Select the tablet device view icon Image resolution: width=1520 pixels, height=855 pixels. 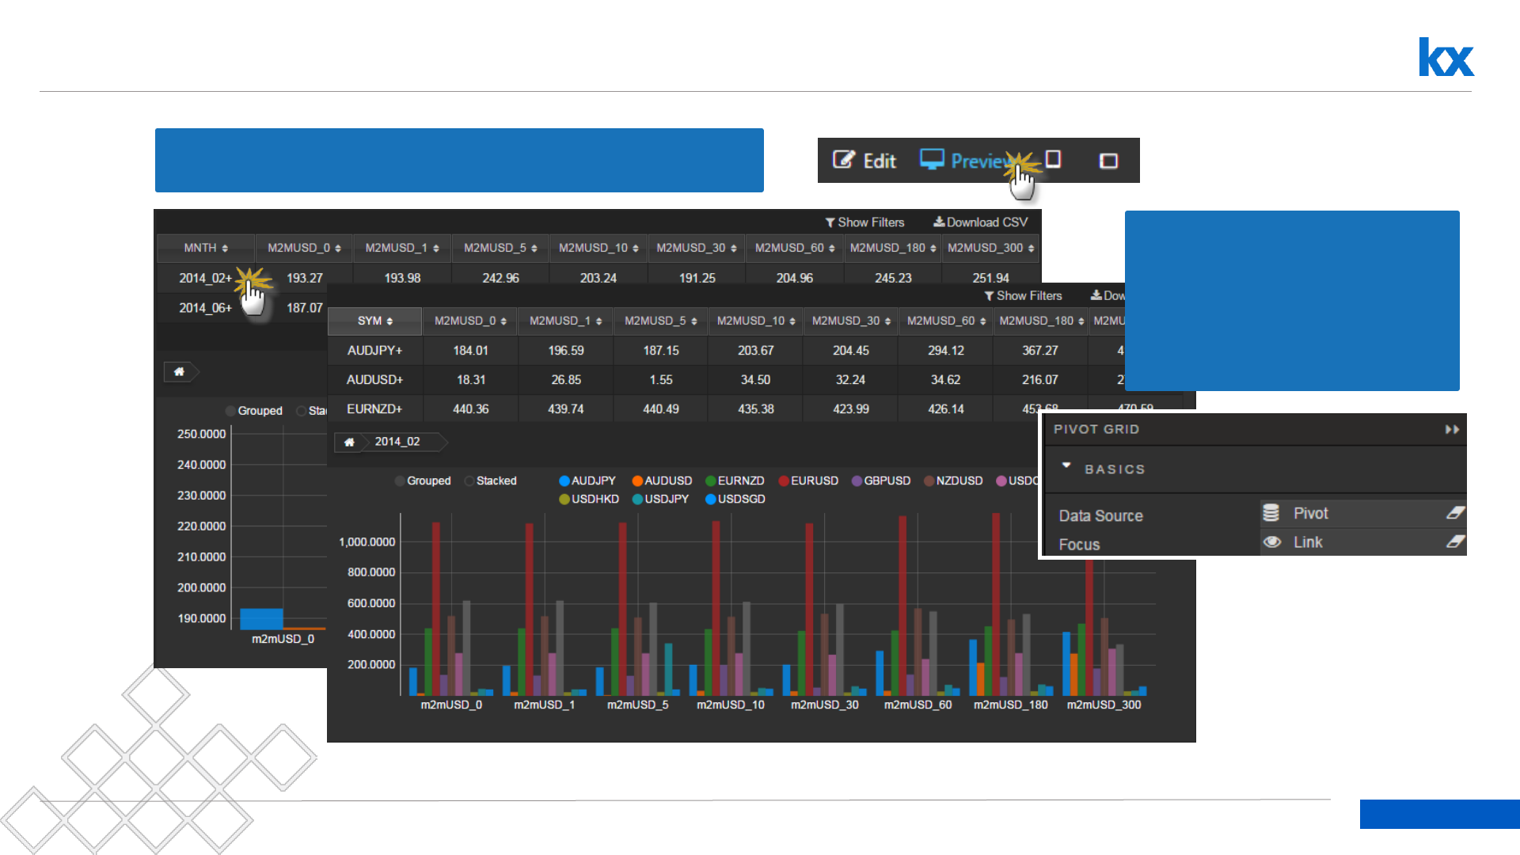(x=1053, y=160)
